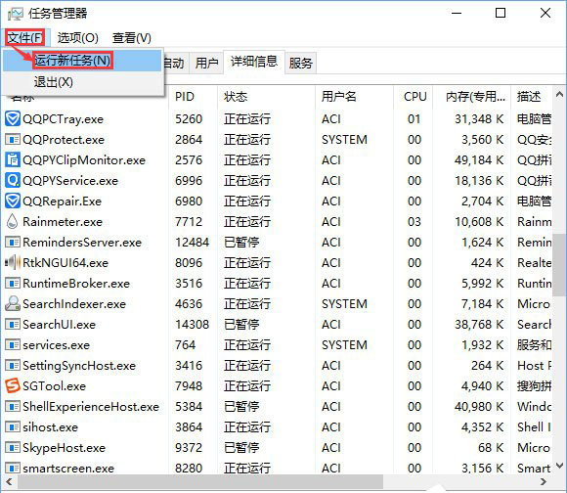This screenshot has height=493, width=567.
Task: Click the QQPYService.exe icon
Action: click(x=13, y=181)
